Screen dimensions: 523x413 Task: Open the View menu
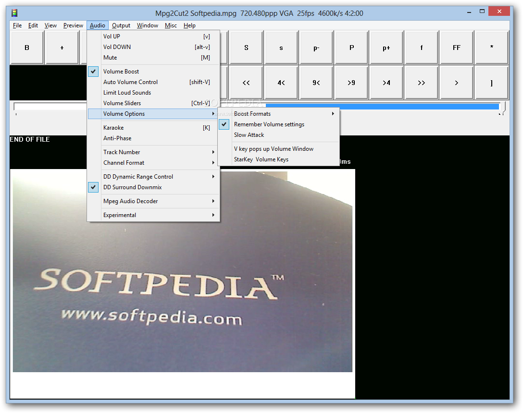[50, 25]
